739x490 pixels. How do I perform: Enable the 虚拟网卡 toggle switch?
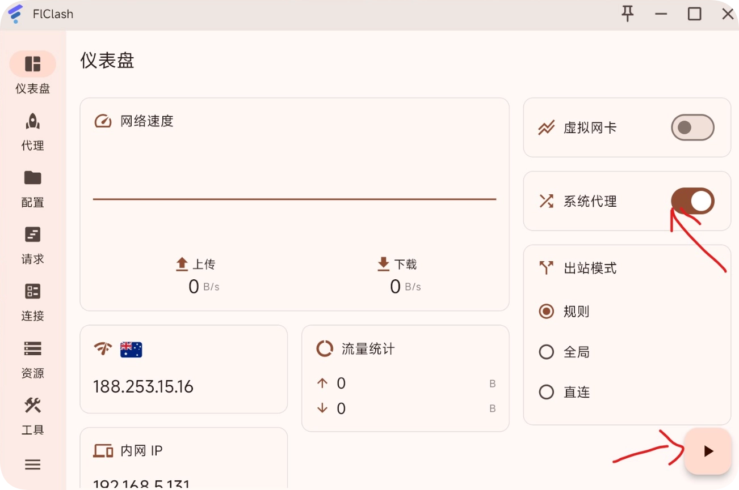click(692, 127)
